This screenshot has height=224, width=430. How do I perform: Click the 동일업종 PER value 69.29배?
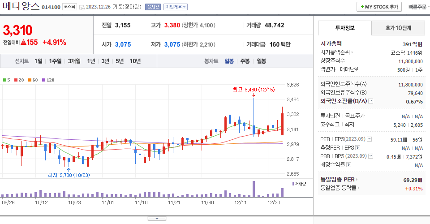413,180
